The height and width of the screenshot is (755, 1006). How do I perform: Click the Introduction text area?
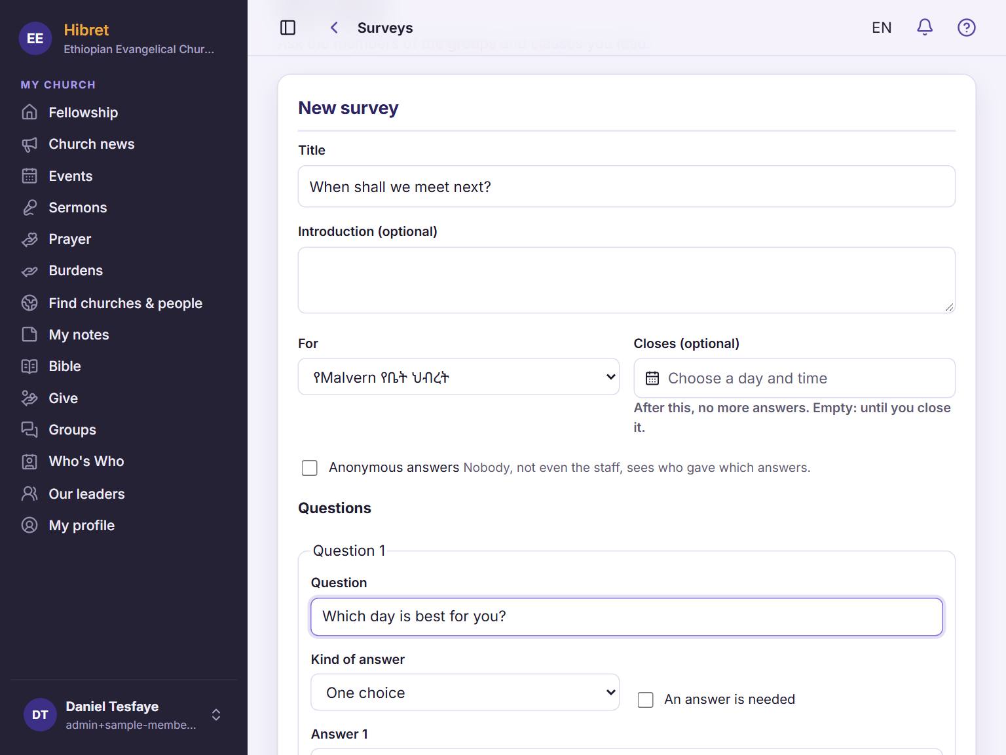(627, 280)
